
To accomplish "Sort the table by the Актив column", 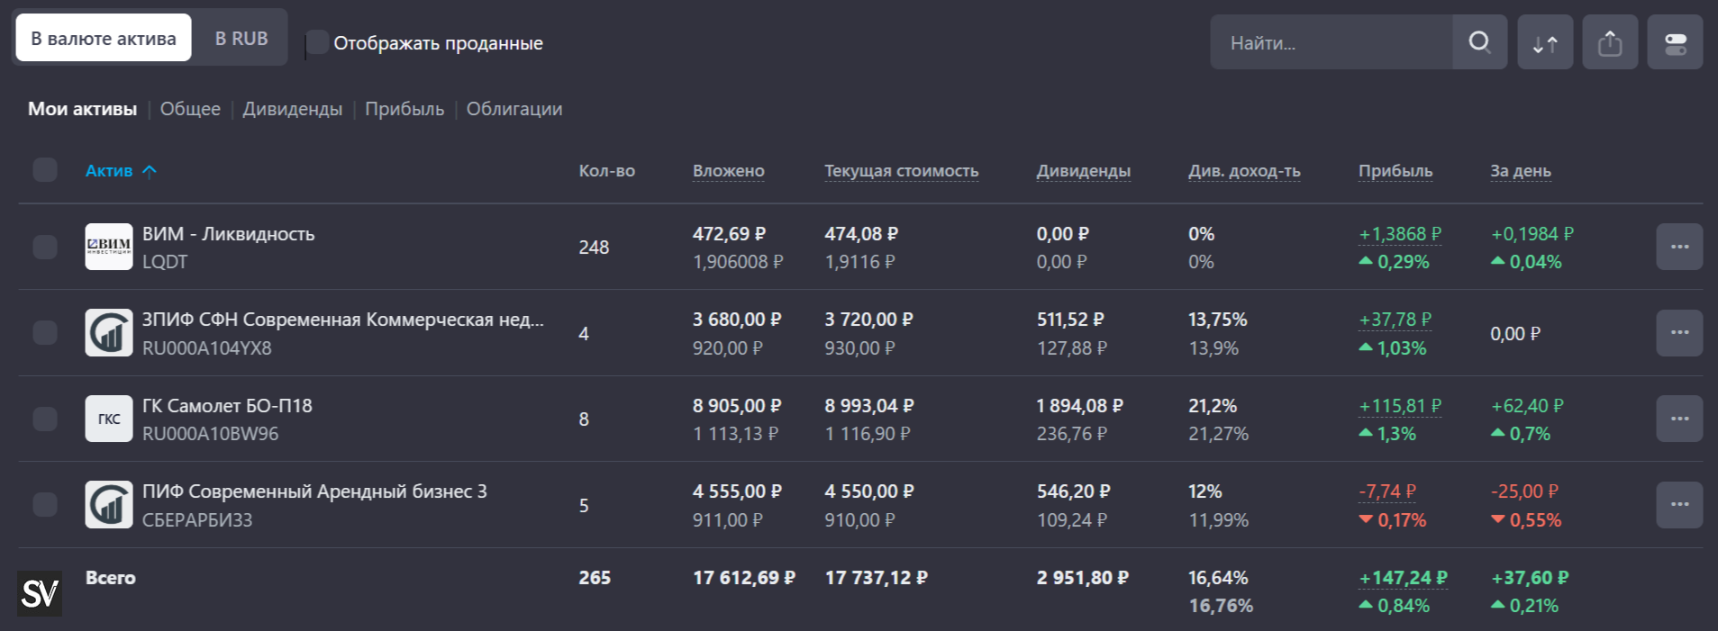I will pyautogui.click(x=109, y=171).
